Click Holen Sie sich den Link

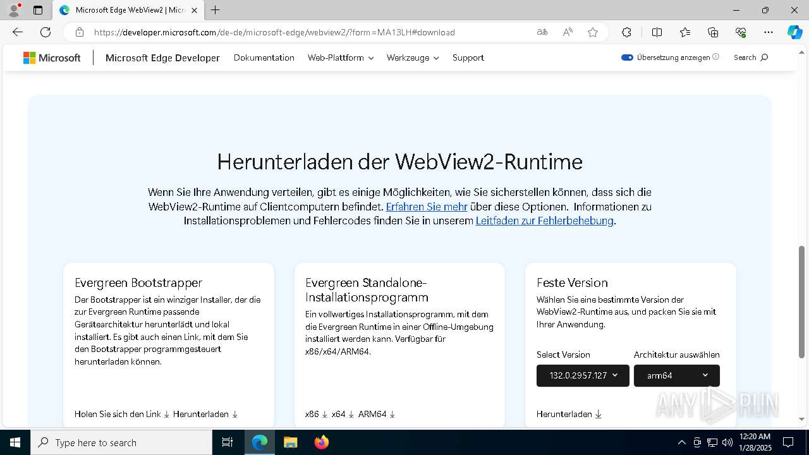(x=122, y=414)
